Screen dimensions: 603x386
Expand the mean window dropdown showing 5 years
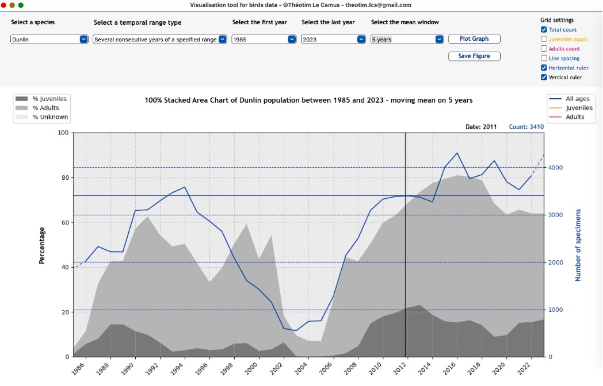click(407, 39)
